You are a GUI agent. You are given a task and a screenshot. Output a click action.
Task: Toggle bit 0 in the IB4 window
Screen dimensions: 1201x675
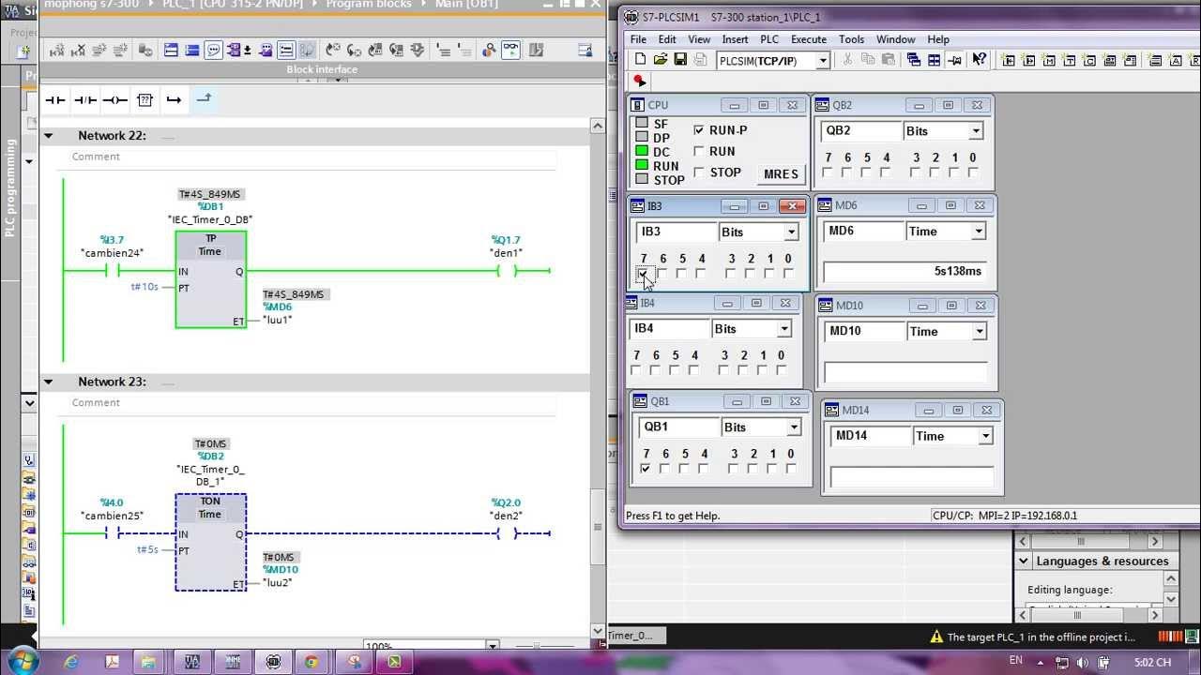[x=782, y=370]
